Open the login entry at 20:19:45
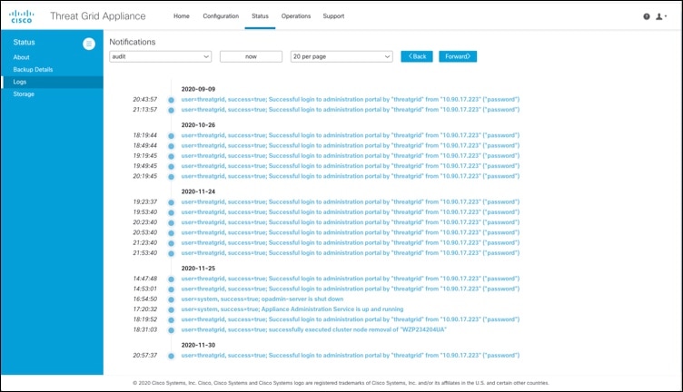The width and height of the screenshot is (683, 392). (351, 176)
